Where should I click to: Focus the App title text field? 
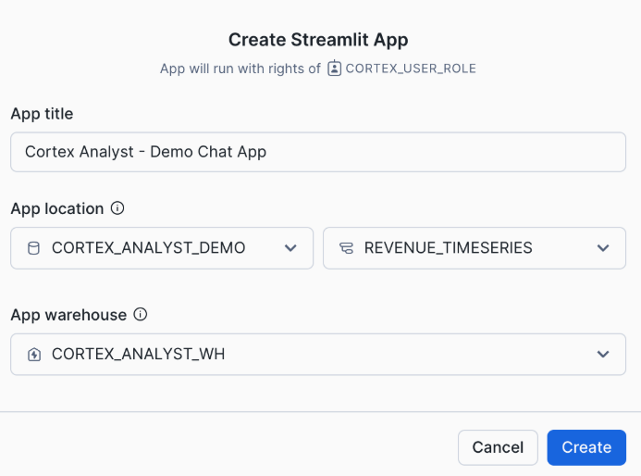(318, 152)
